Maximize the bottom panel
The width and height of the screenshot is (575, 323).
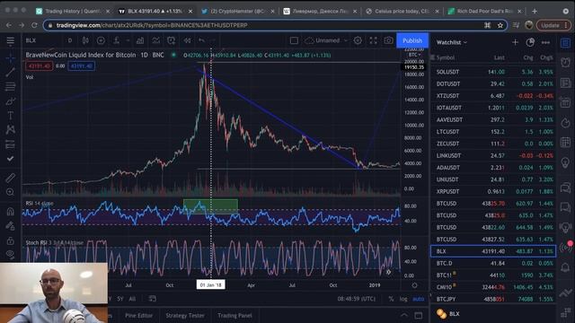point(419,315)
